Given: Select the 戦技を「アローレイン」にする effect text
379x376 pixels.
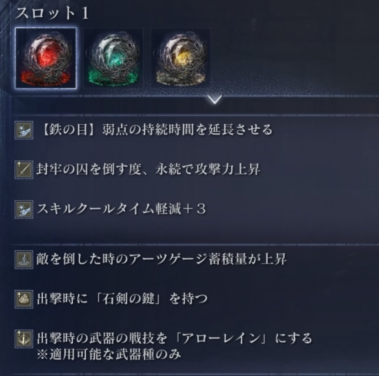Looking at the screenshot, I should 174,338.
